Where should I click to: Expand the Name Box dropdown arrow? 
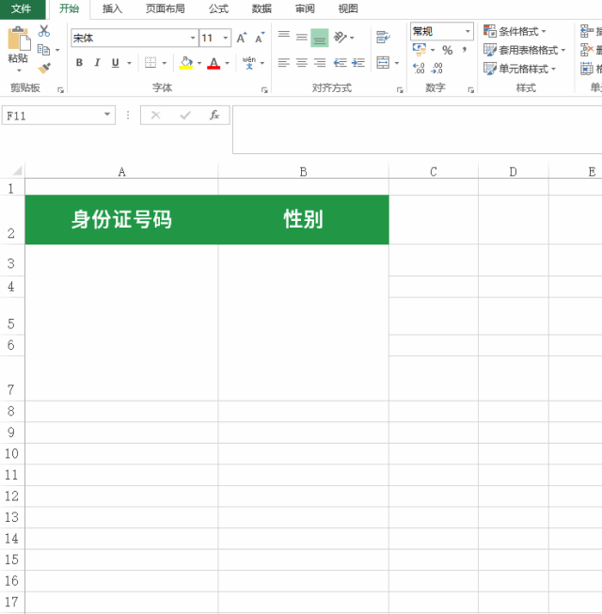[x=107, y=115]
